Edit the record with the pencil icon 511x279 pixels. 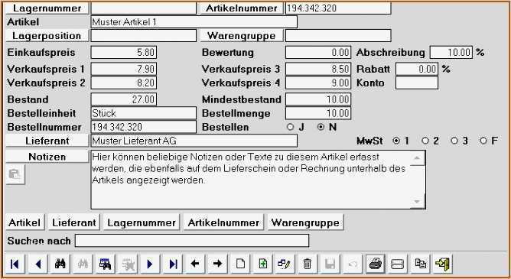[284, 264]
